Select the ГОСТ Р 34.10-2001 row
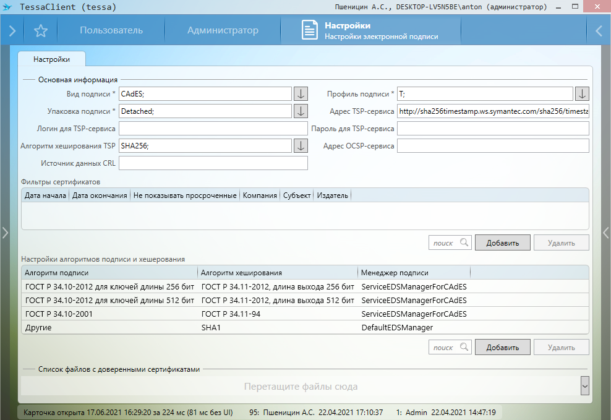 point(110,314)
